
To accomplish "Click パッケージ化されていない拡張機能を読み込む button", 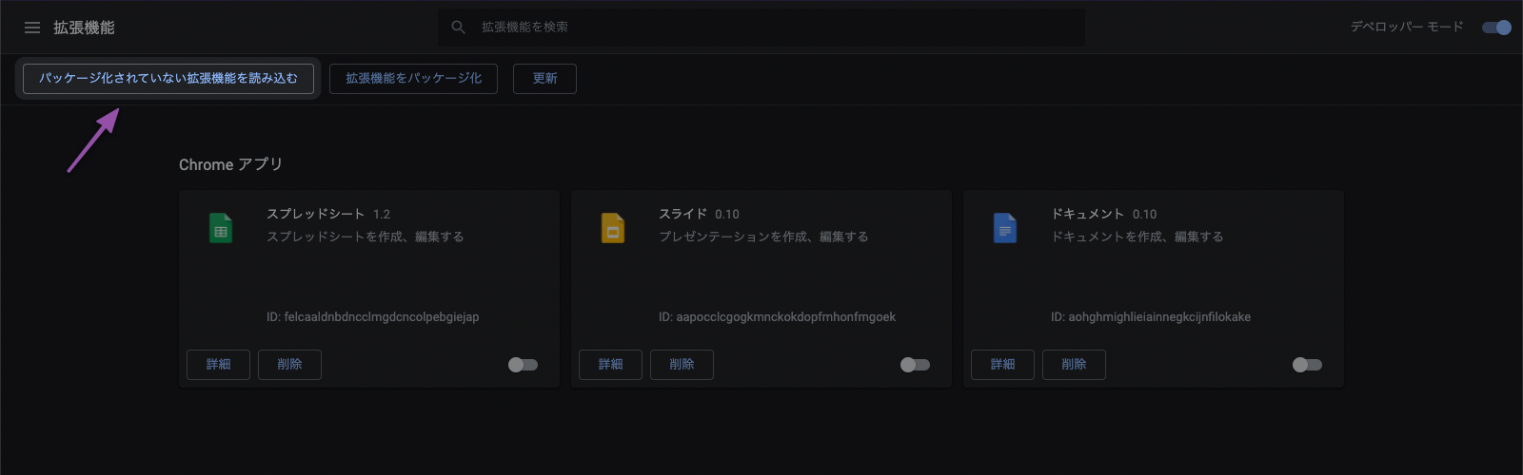I will [x=168, y=79].
